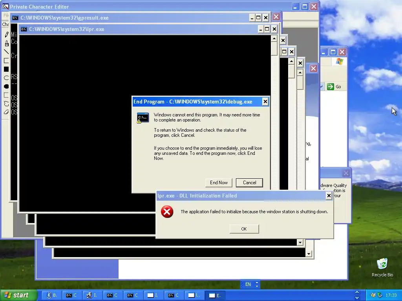Screen dimensions: 402x301
Task: Click lpr.exe console scrollbar up arrow
Action: 274,39
